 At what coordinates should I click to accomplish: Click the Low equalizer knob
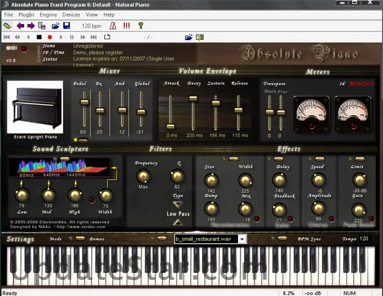click(x=22, y=195)
